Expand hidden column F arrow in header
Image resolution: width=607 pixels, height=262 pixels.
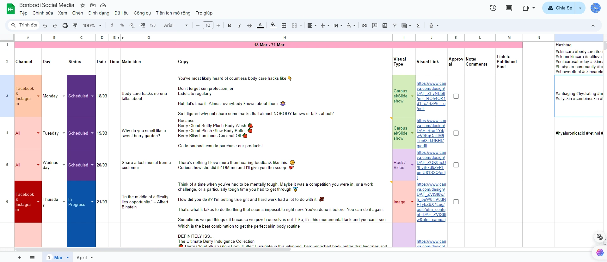[x=123, y=38]
